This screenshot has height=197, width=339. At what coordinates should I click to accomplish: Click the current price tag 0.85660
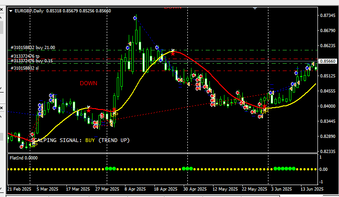pos(327,61)
